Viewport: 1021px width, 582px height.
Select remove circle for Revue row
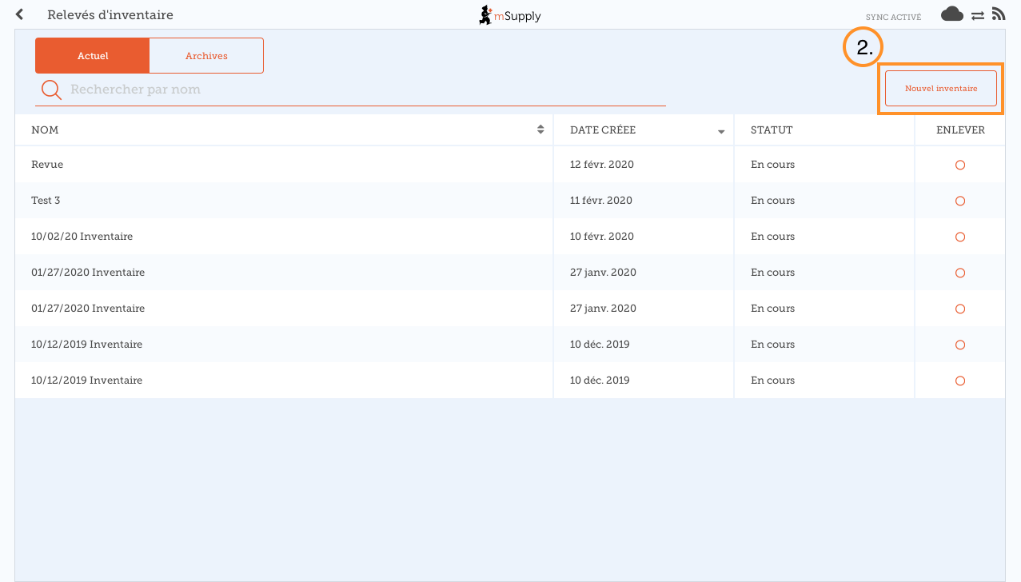click(x=960, y=165)
